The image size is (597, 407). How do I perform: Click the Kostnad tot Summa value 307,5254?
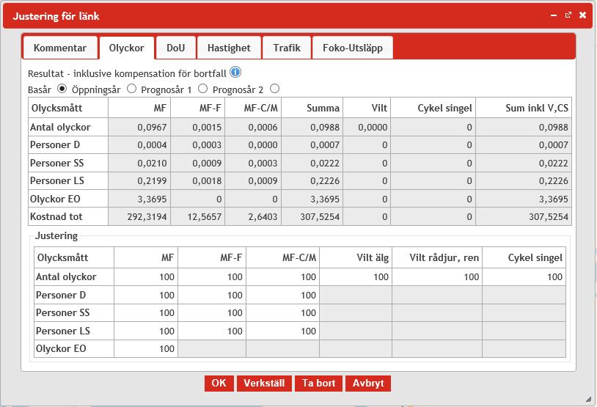coord(320,216)
